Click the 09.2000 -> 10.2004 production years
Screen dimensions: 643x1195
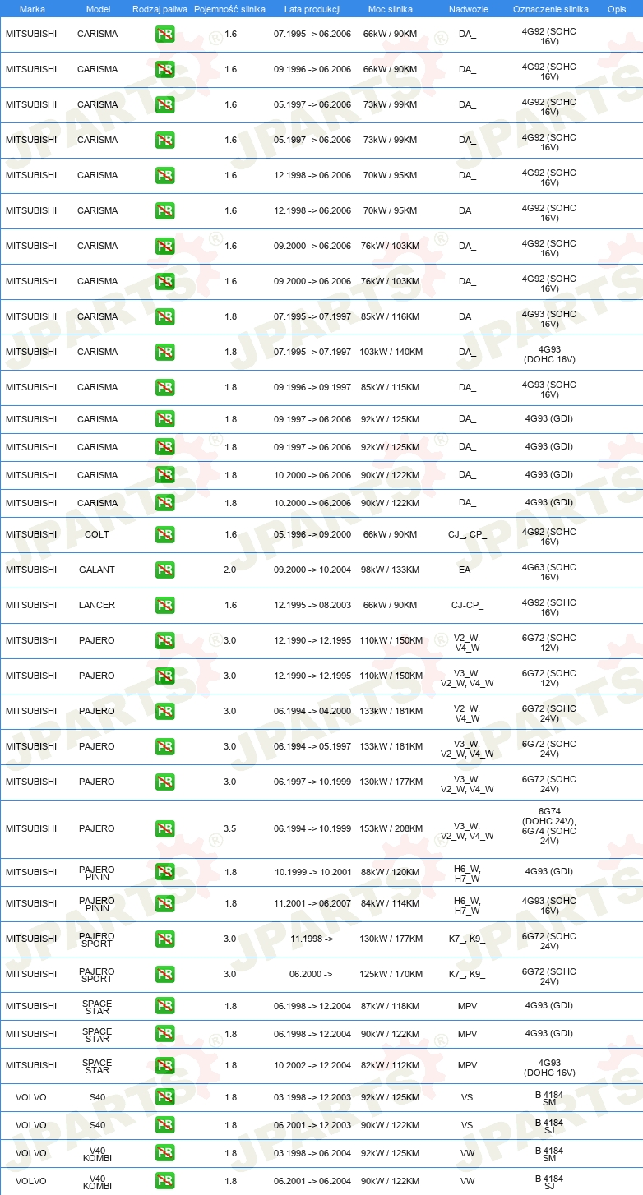pyautogui.click(x=312, y=570)
